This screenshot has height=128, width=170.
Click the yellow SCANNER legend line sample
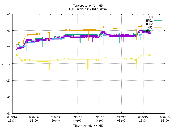158,31
